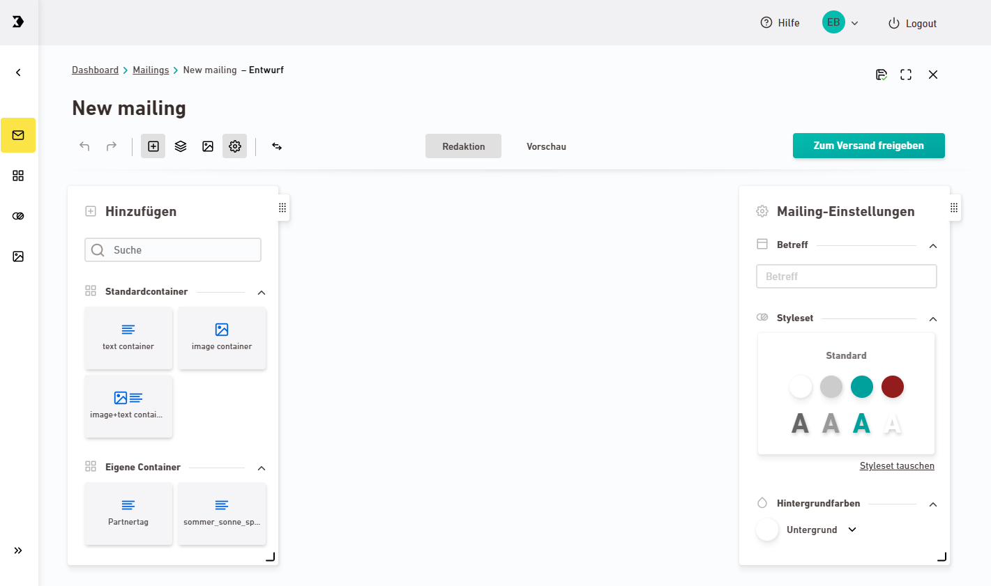This screenshot has width=991, height=586.
Task: Open the layers panel icon in the toolbar
Action: click(x=181, y=146)
